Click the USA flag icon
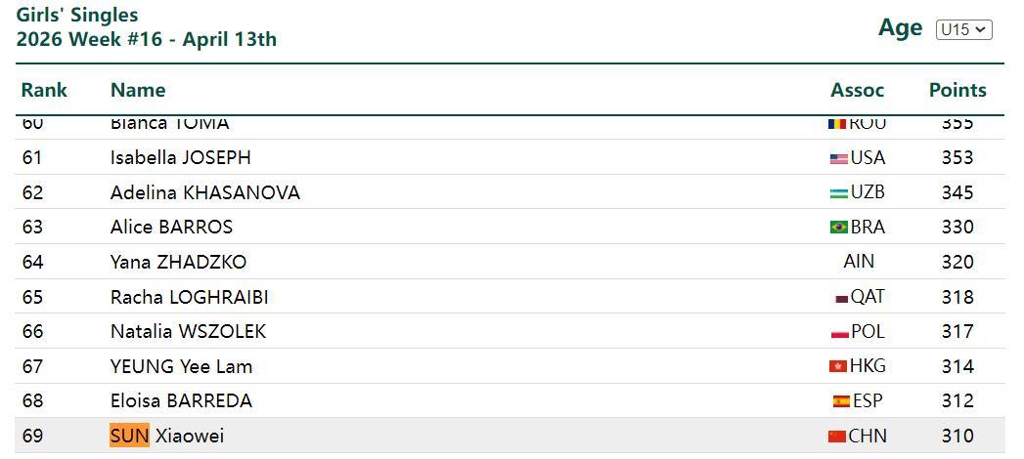The image size is (1024, 459). (x=838, y=158)
